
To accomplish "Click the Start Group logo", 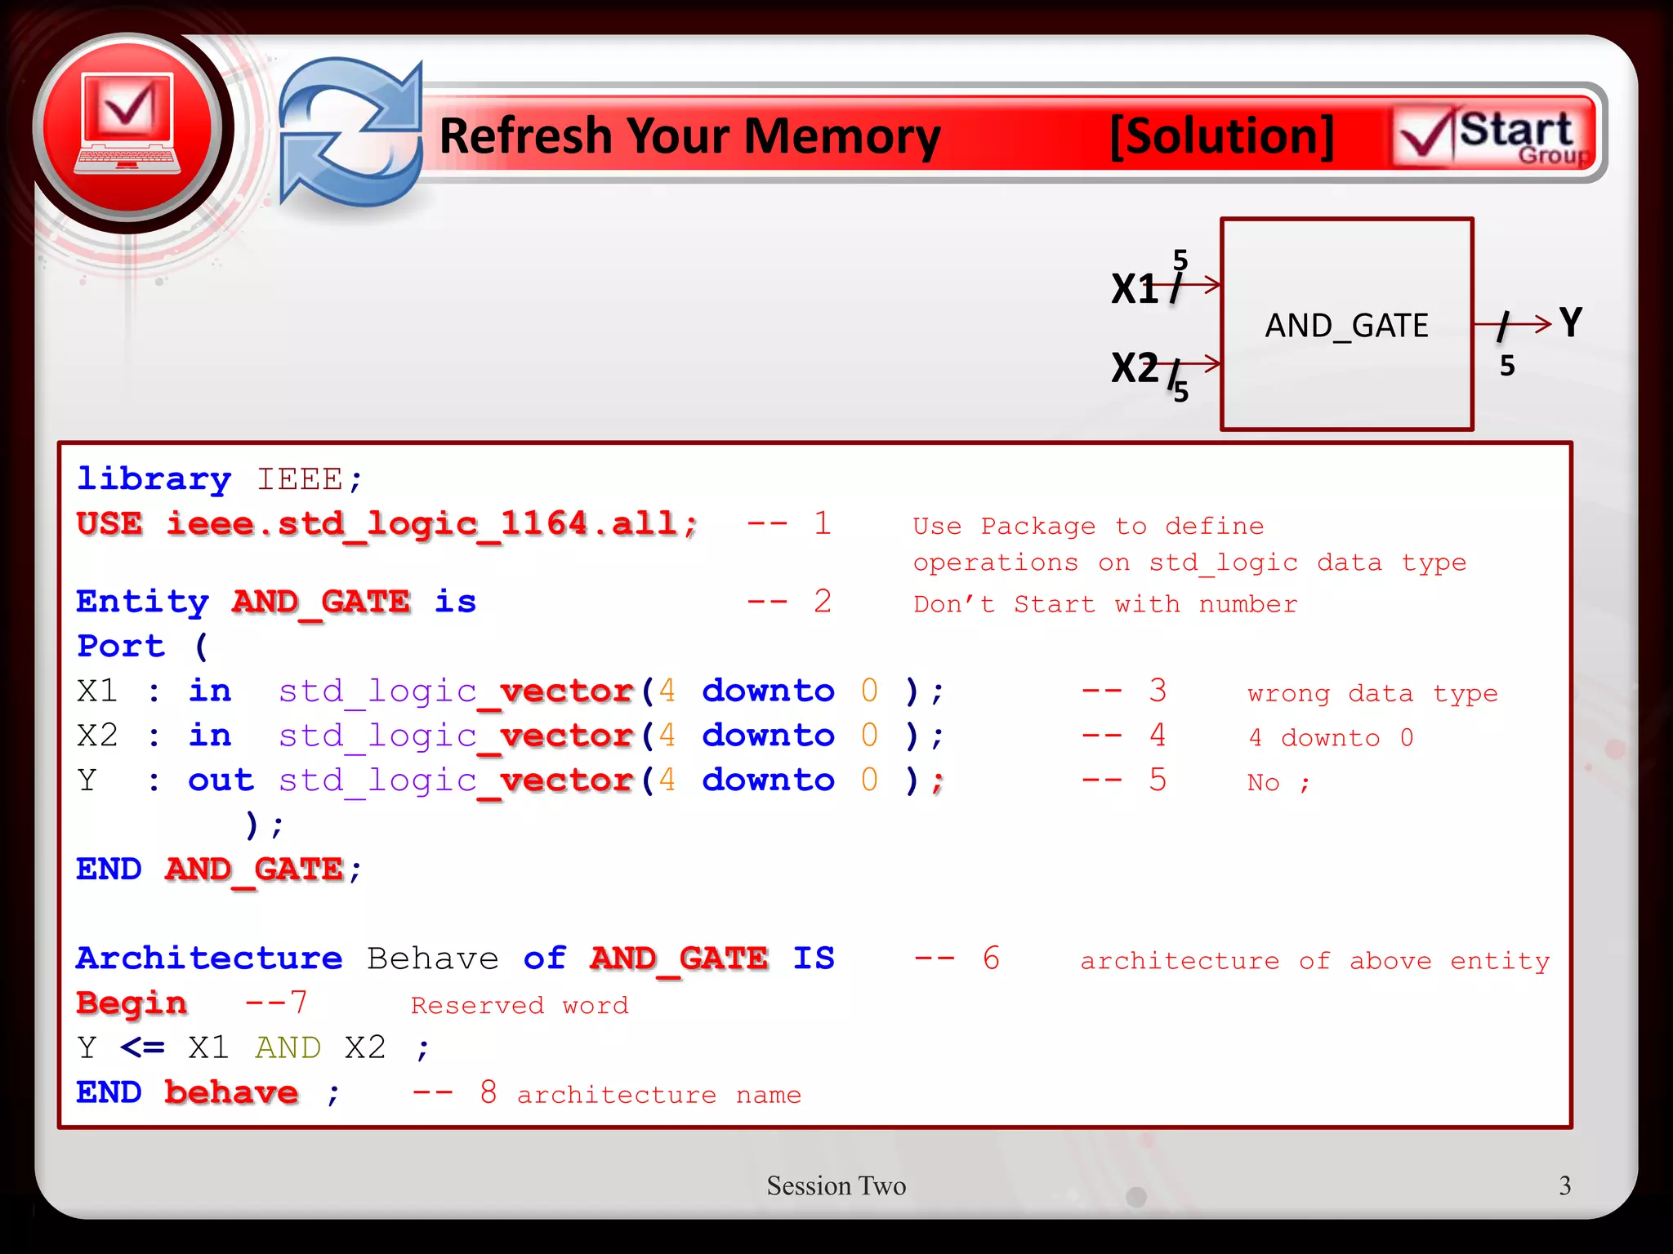I will [1494, 135].
